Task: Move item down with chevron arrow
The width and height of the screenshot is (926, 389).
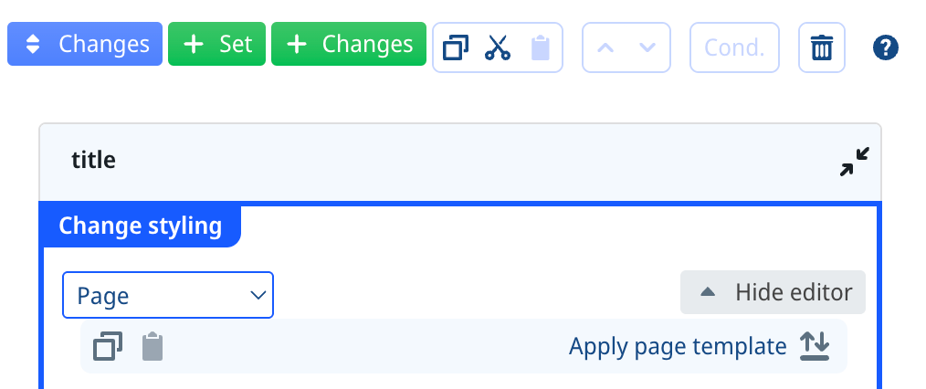Action: (x=647, y=47)
